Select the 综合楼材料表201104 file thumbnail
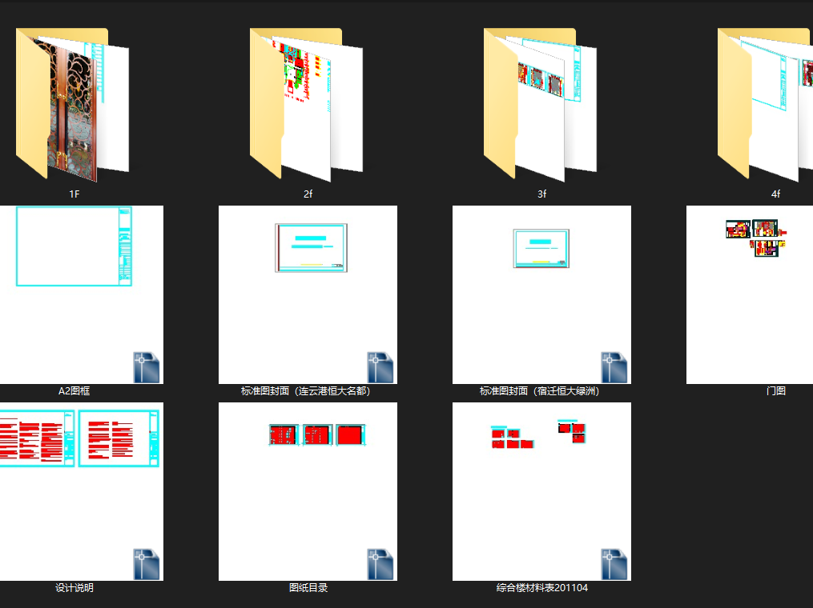Viewport: 813px width, 608px height. [x=541, y=491]
